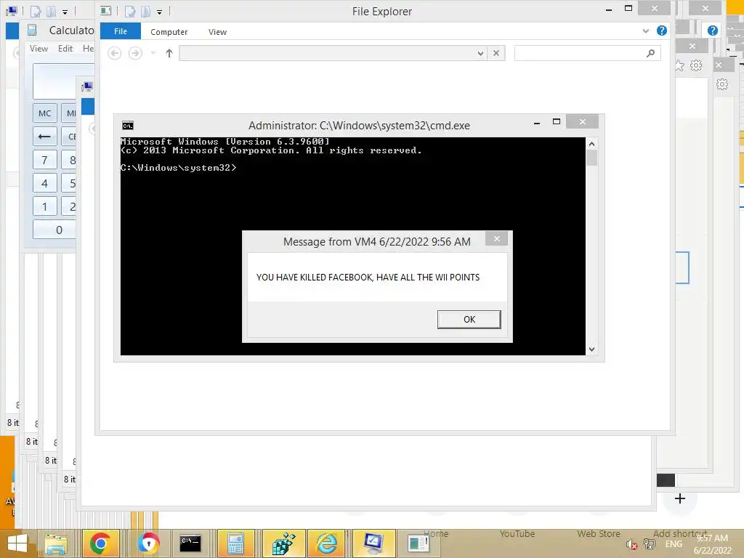This screenshot has height=558, width=744.
Task: Go back in File Explorer navigation
Action: [114, 53]
